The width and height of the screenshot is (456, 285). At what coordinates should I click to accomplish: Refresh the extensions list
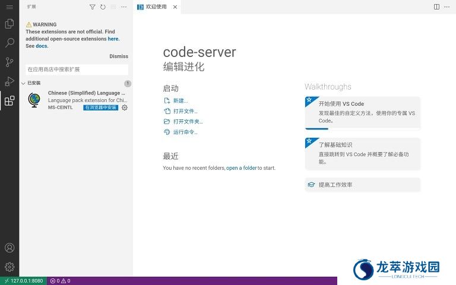[103, 7]
